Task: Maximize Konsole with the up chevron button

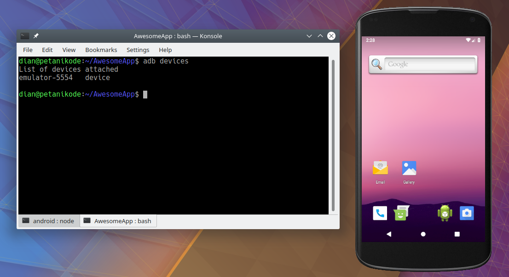Action: click(x=320, y=36)
